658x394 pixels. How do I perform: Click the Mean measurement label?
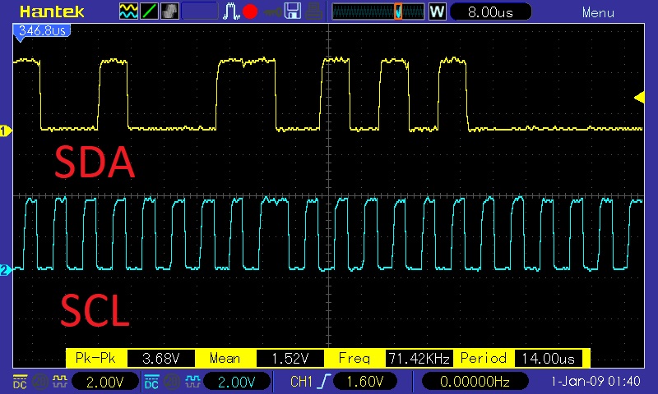coord(225,358)
